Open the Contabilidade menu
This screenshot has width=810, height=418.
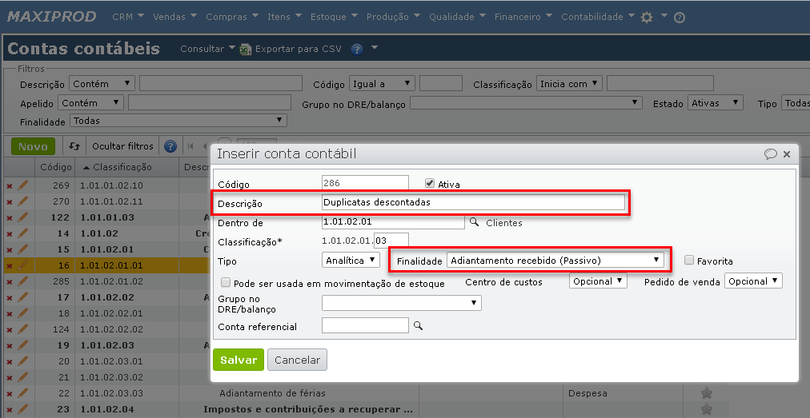(598, 17)
